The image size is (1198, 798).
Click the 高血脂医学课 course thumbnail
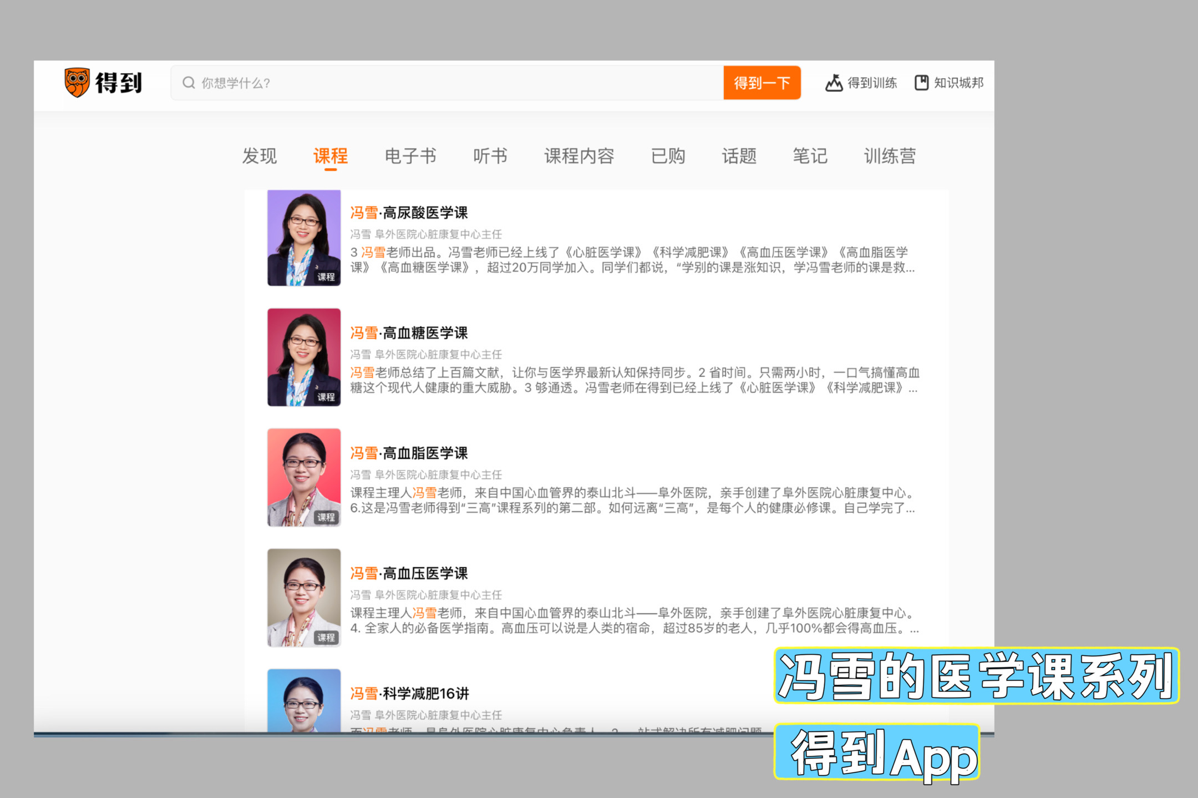pos(304,477)
